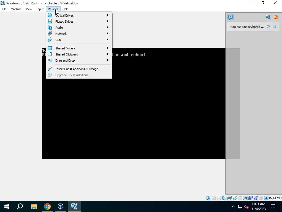
Task: Click the Network icon in Devices menu
Action: [50, 33]
